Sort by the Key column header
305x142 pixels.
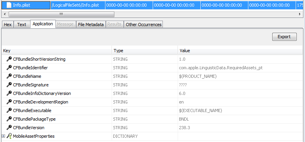coord(56,51)
